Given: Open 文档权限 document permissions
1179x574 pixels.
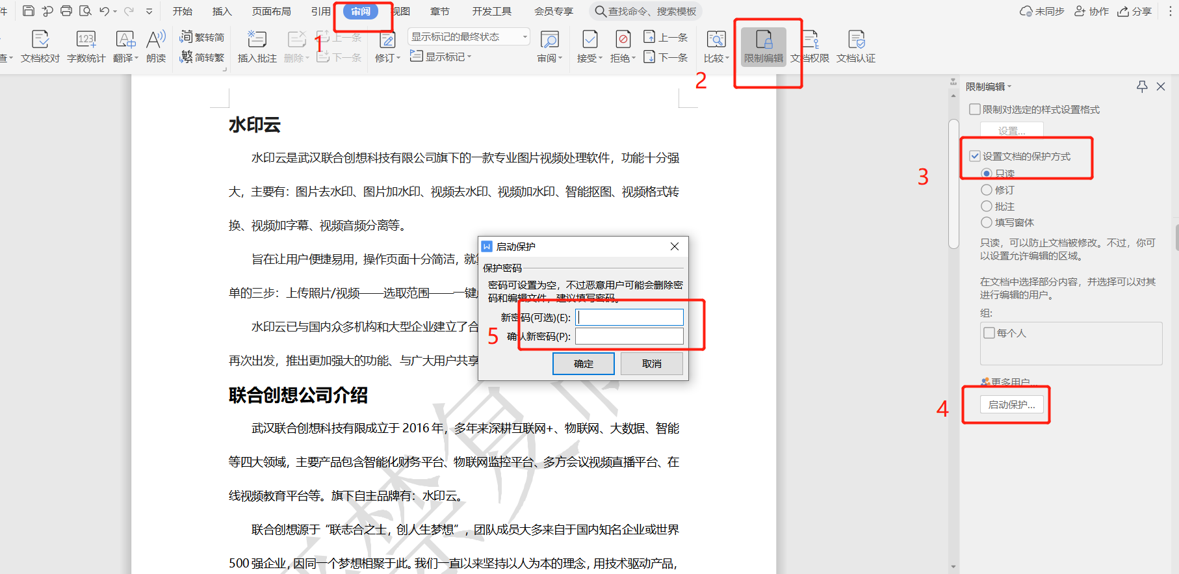Looking at the screenshot, I should pyautogui.click(x=810, y=46).
